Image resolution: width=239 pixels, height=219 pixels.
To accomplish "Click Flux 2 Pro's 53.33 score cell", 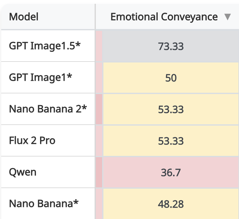I will [x=171, y=141].
